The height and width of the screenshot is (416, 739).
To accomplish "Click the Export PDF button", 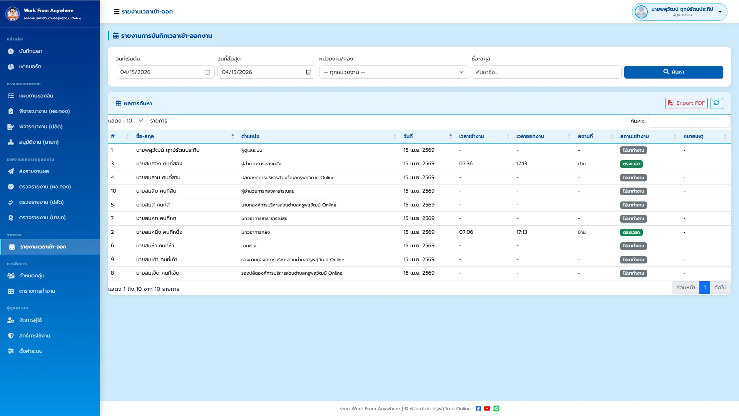I will coord(686,103).
